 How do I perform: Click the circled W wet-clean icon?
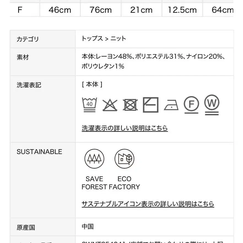tap(212, 105)
